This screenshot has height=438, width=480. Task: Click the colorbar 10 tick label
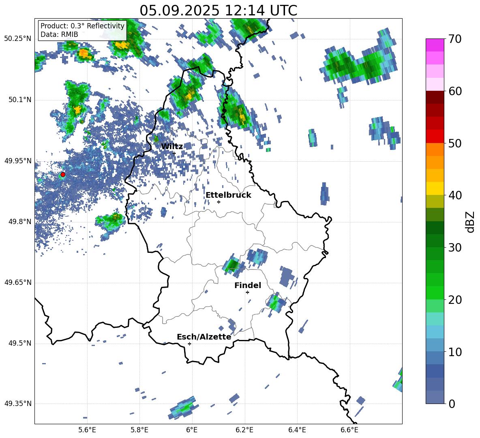click(x=455, y=352)
